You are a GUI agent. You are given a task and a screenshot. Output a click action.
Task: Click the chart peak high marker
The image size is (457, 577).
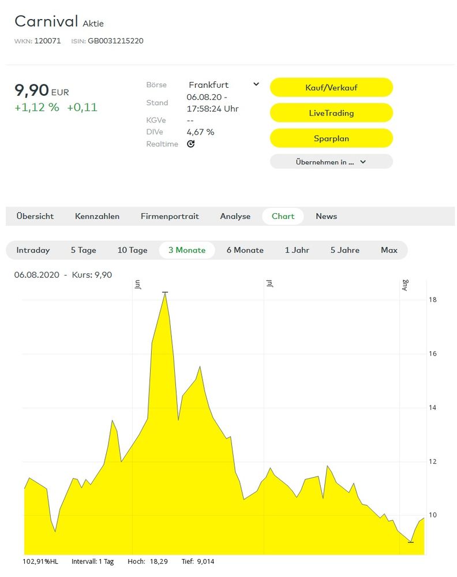(x=165, y=292)
